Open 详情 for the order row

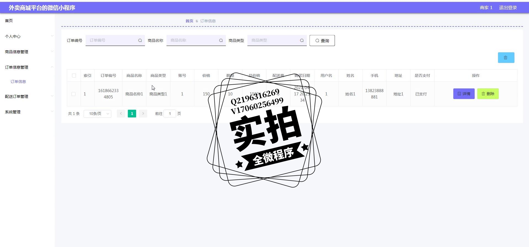[464, 94]
